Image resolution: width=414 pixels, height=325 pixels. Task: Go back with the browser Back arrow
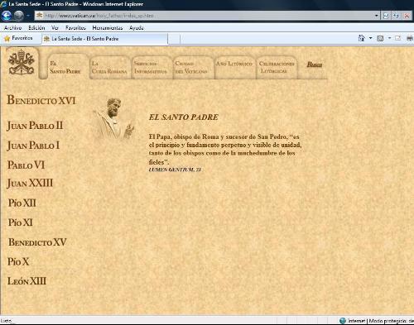click(x=7, y=16)
